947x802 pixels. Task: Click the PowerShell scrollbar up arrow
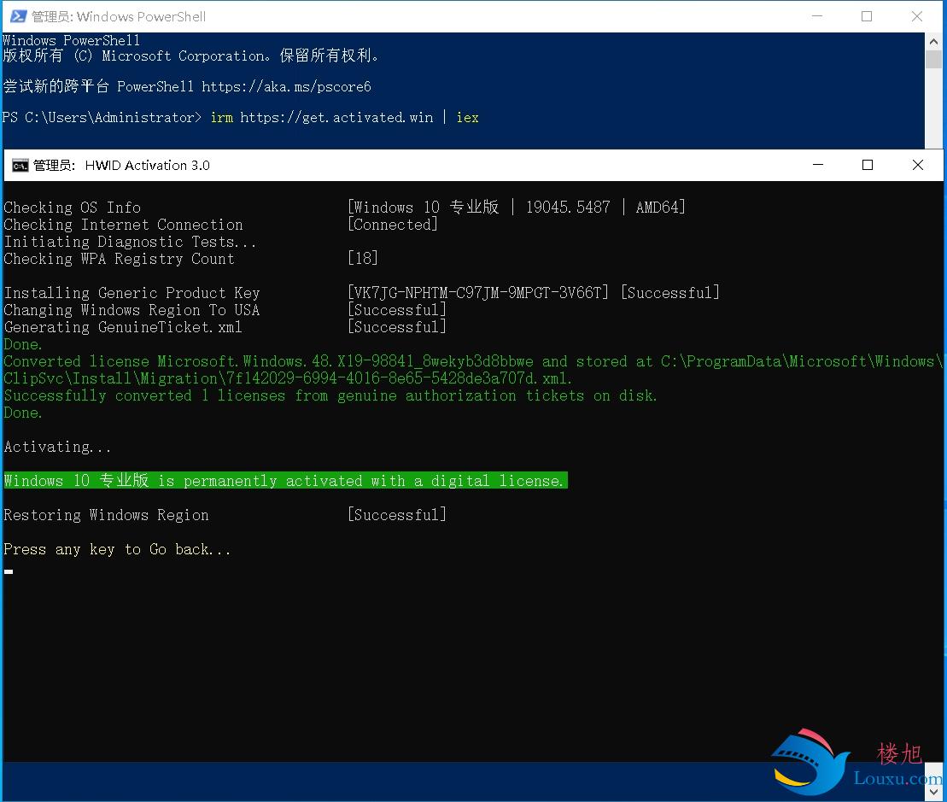tap(933, 42)
